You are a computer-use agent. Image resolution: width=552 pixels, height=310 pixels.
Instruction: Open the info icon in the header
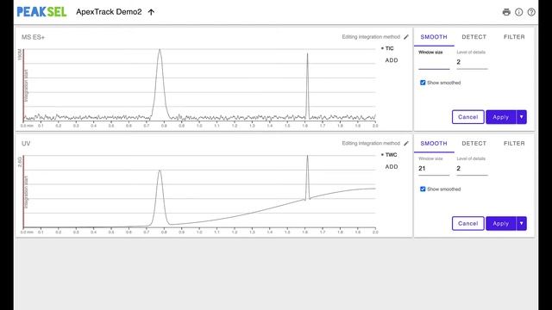[x=519, y=12]
